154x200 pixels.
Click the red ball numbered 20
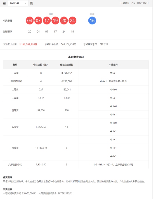tap(64, 20)
